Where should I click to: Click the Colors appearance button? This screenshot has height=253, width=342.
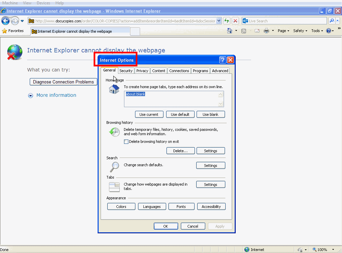121,206
